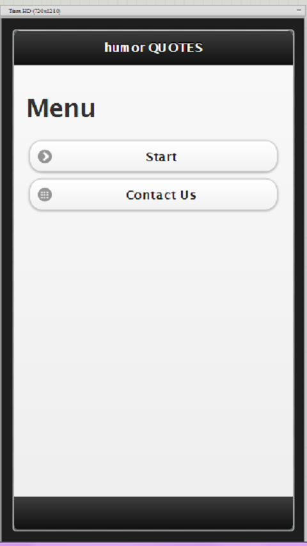This screenshot has width=307, height=546.
Task: Click the word QUOTES in header
Action: (176, 47)
